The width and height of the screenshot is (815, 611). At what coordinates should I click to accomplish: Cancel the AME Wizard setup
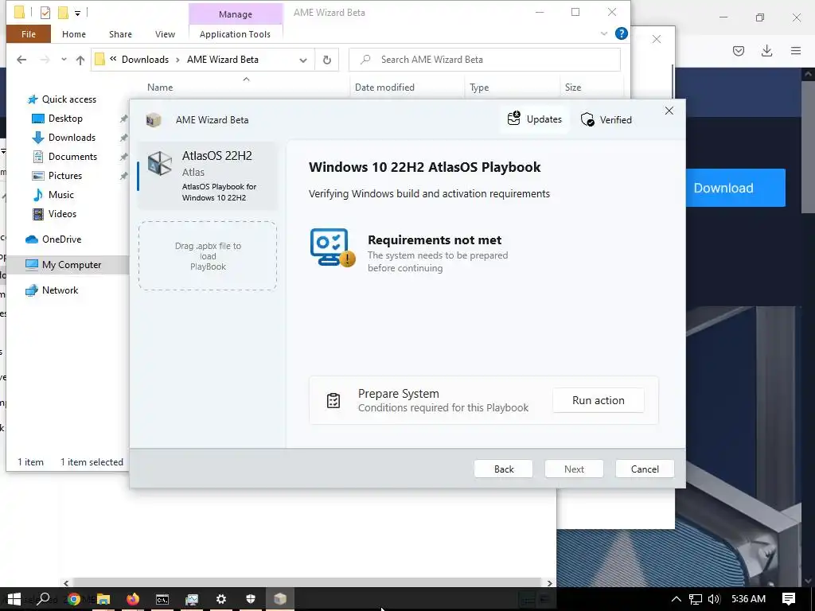point(645,469)
